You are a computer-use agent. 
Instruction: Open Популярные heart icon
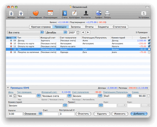click(36, 13)
